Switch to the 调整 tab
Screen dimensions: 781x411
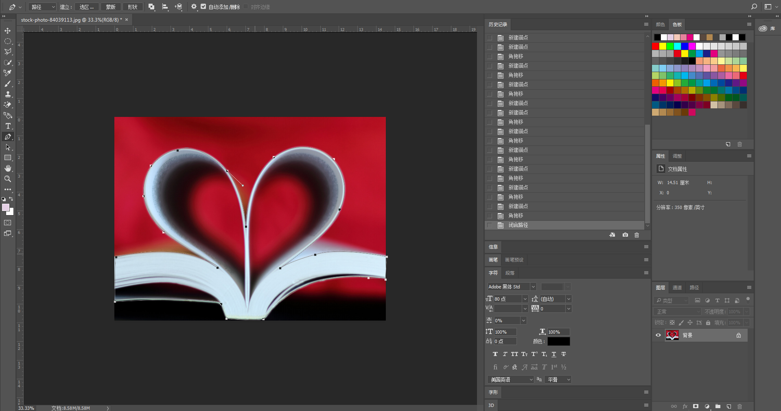pyautogui.click(x=677, y=156)
